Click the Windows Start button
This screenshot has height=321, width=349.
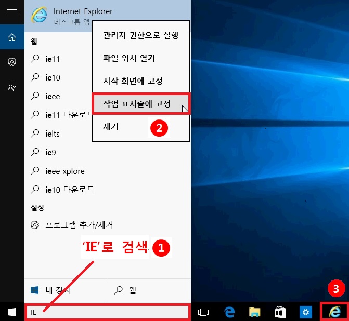[x=12, y=312]
